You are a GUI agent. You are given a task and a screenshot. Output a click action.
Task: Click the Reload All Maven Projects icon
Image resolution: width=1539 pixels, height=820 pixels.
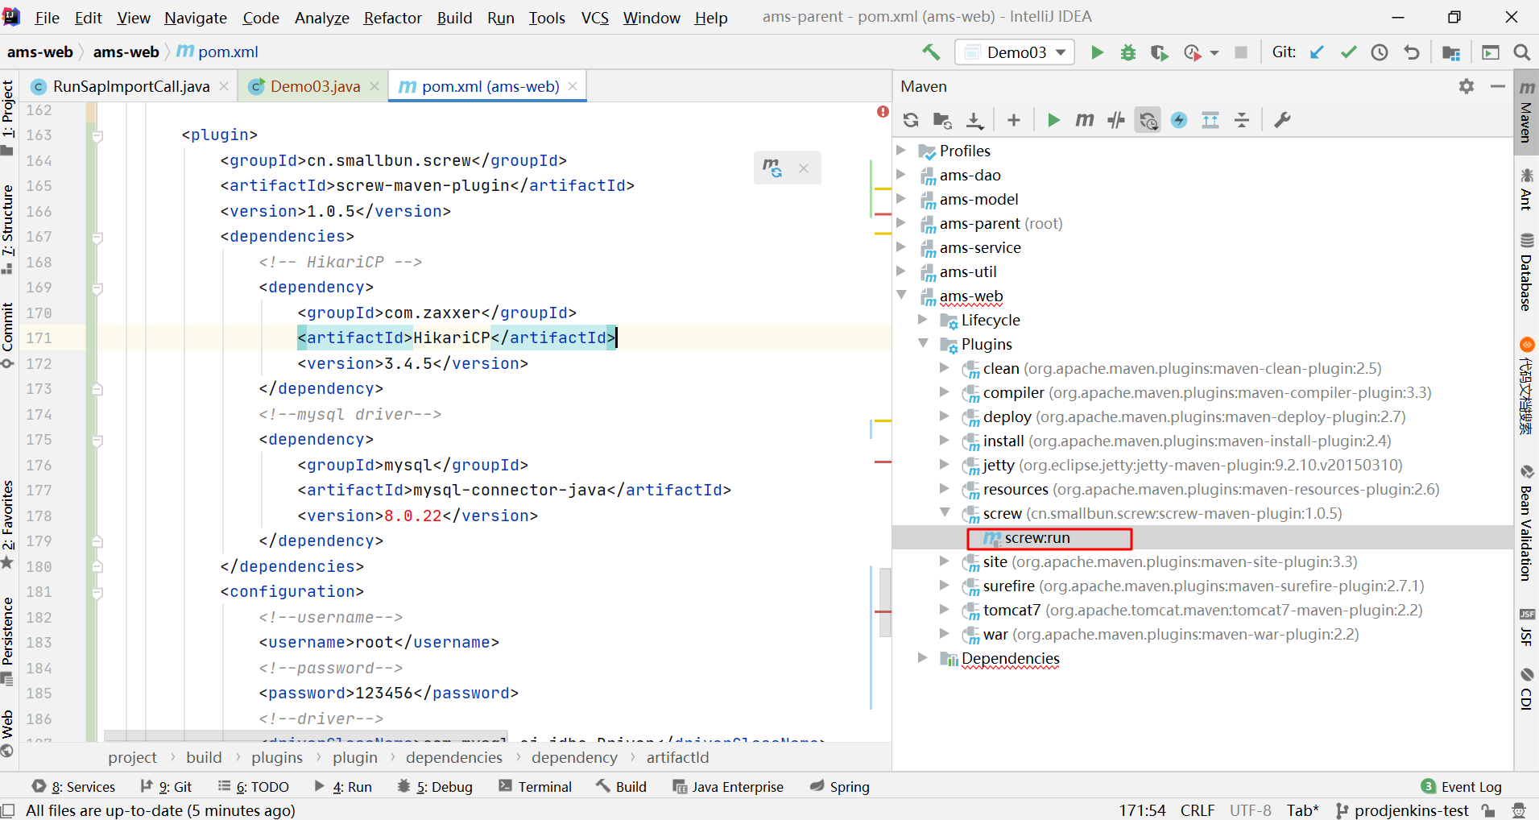coord(911,120)
